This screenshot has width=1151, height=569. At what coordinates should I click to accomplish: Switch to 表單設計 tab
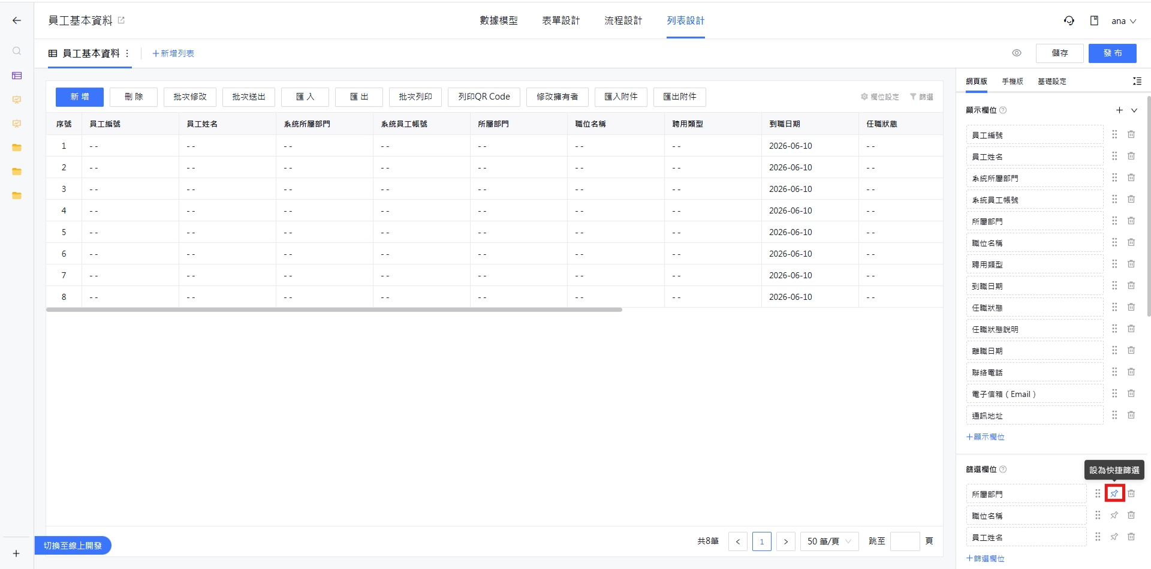point(561,20)
